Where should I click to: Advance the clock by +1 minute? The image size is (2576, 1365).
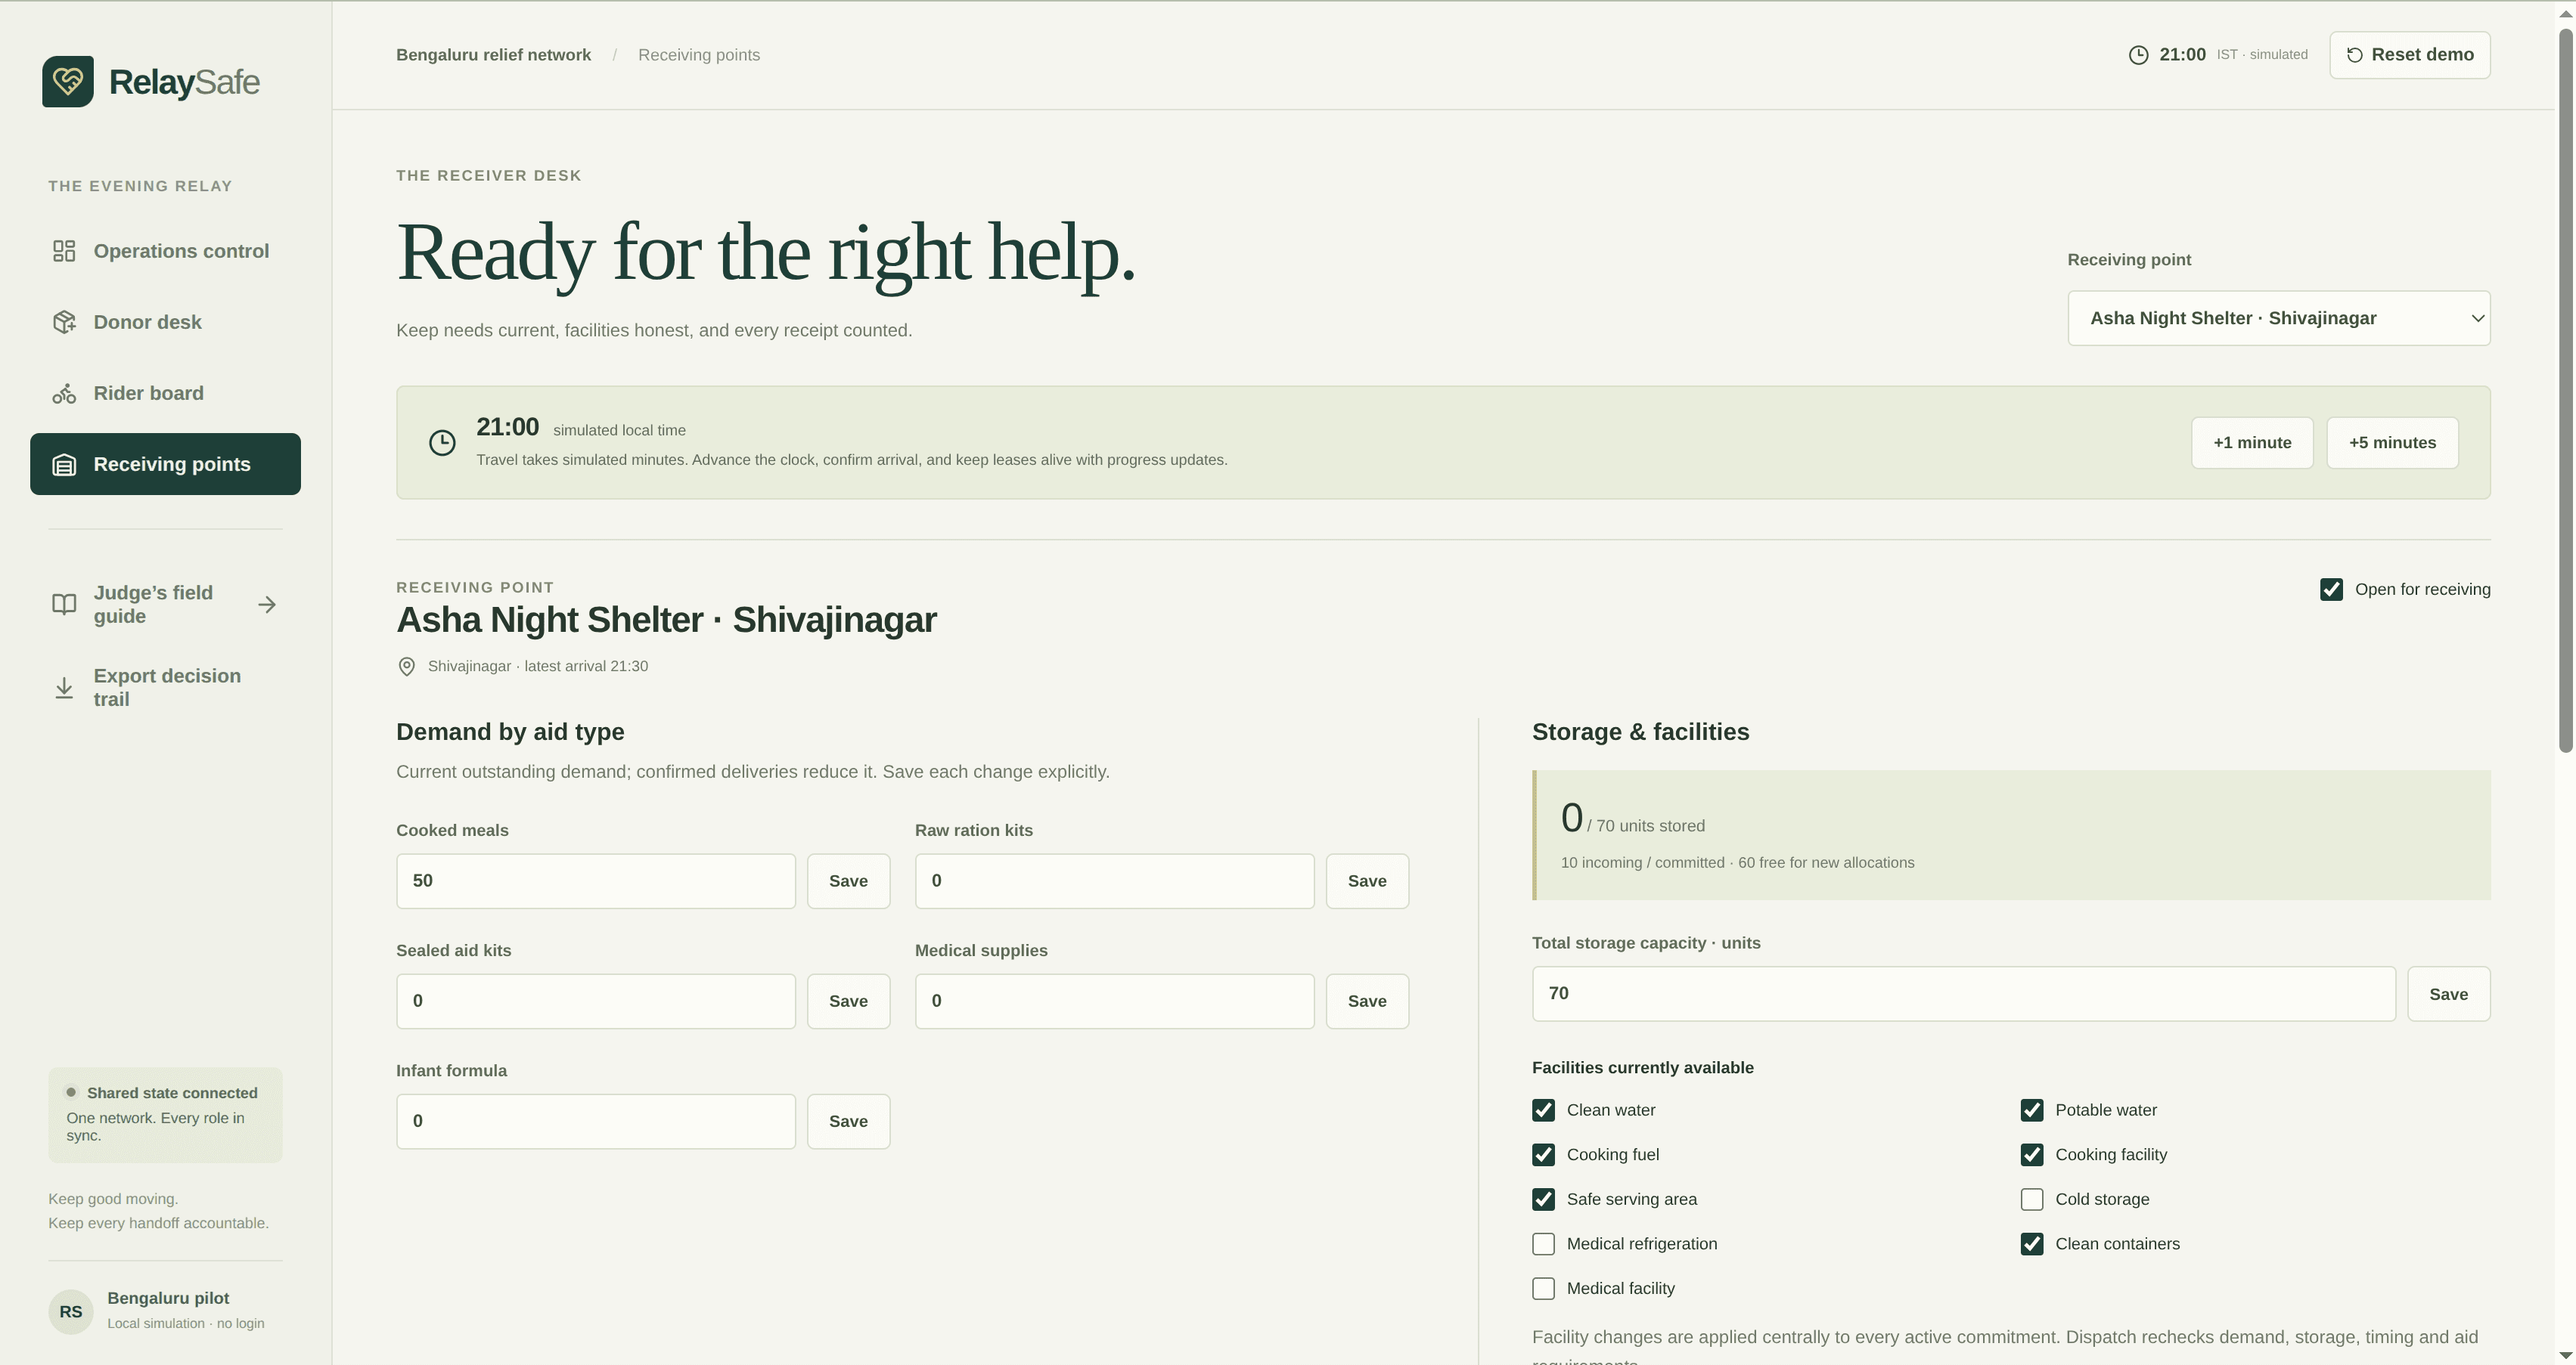[x=2252, y=443]
